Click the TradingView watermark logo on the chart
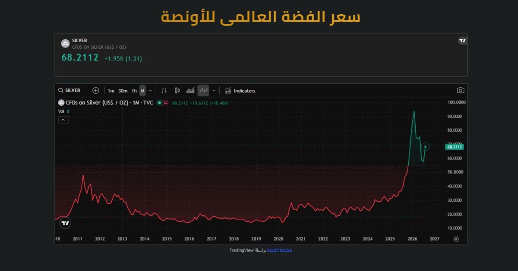The width and height of the screenshot is (518, 271). (x=65, y=223)
